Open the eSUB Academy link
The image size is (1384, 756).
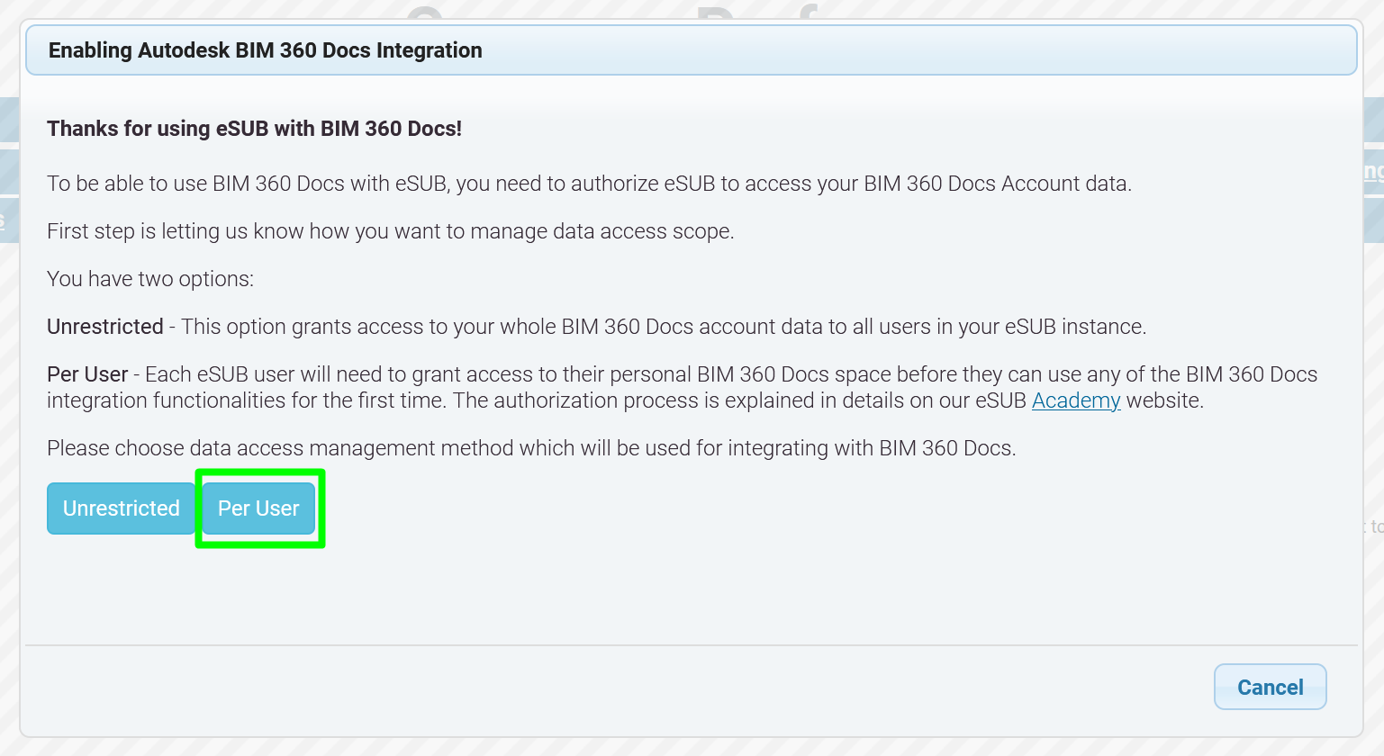pos(1075,400)
